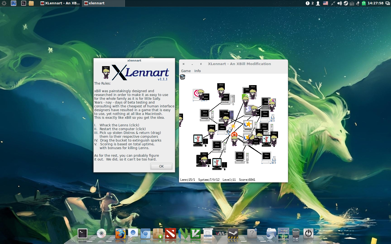Open the user account indicator
Viewport: 391px width, 244px height.
pos(318,3)
